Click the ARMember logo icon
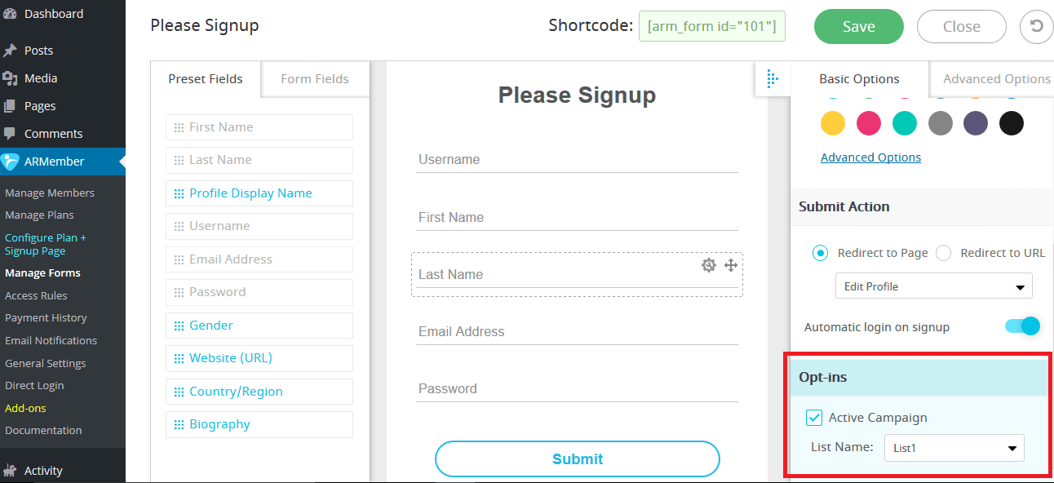 pyautogui.click(x=10, y=162)
